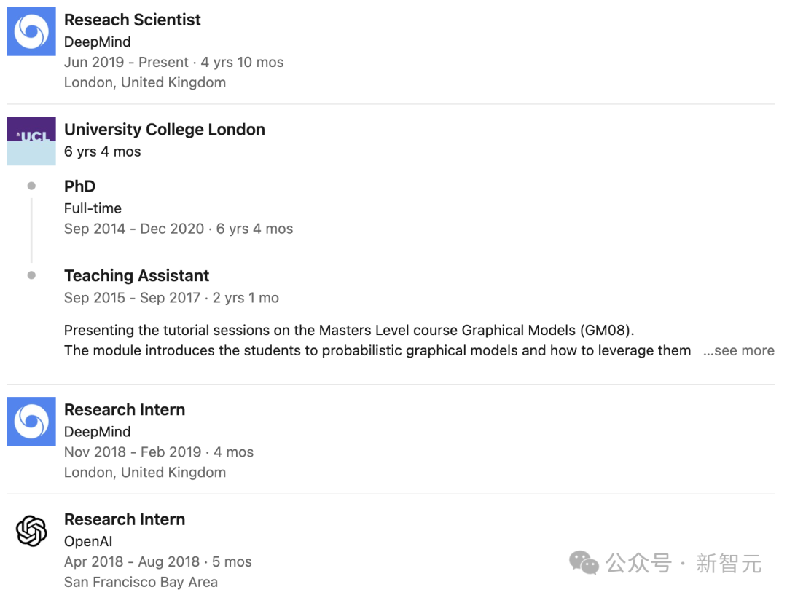Open the OpenAI logo icon

31,531
